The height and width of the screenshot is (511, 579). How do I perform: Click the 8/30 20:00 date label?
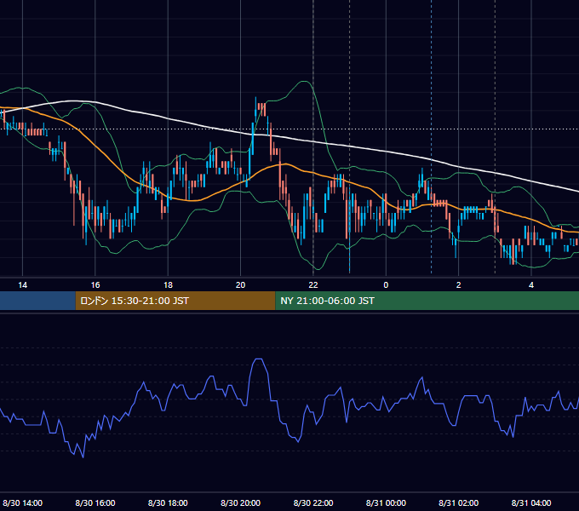pyautogui.click(x=240, y=502)
